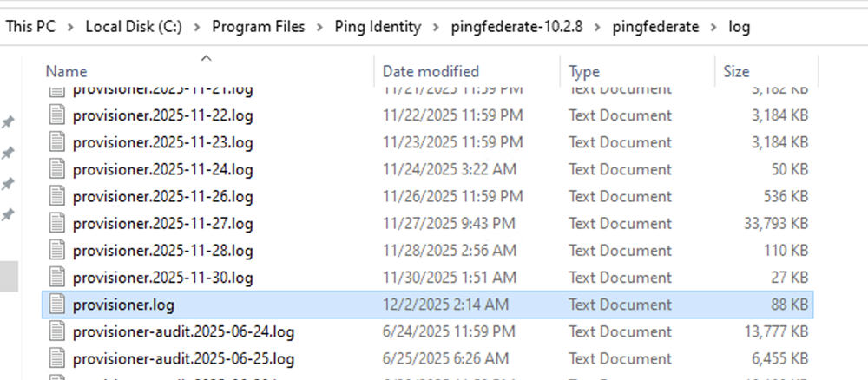This screenshot has width=868, height=380.
Task: Click the first quick access pin icon
Action: tap(8, 122)
